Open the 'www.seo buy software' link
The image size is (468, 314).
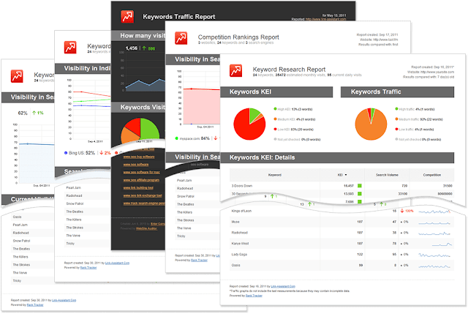coord(139,157)
